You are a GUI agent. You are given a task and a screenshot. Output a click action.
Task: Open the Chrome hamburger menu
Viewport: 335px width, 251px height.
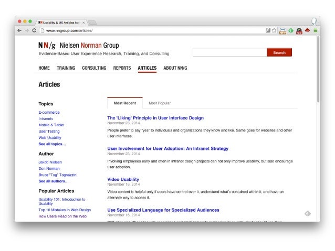[316, 30]
